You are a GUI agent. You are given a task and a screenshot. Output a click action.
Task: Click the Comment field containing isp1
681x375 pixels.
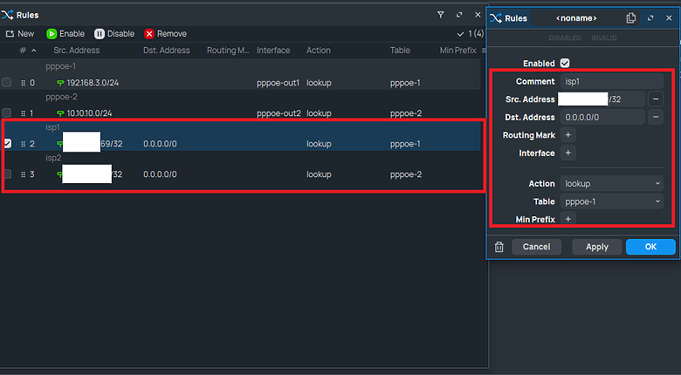point(611,81)
